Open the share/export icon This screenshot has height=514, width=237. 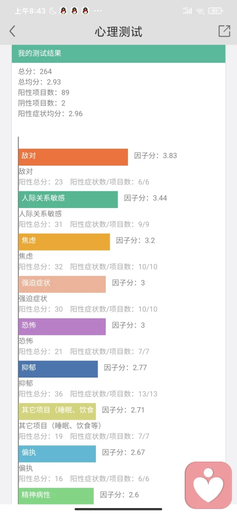[x=224, y=31]
